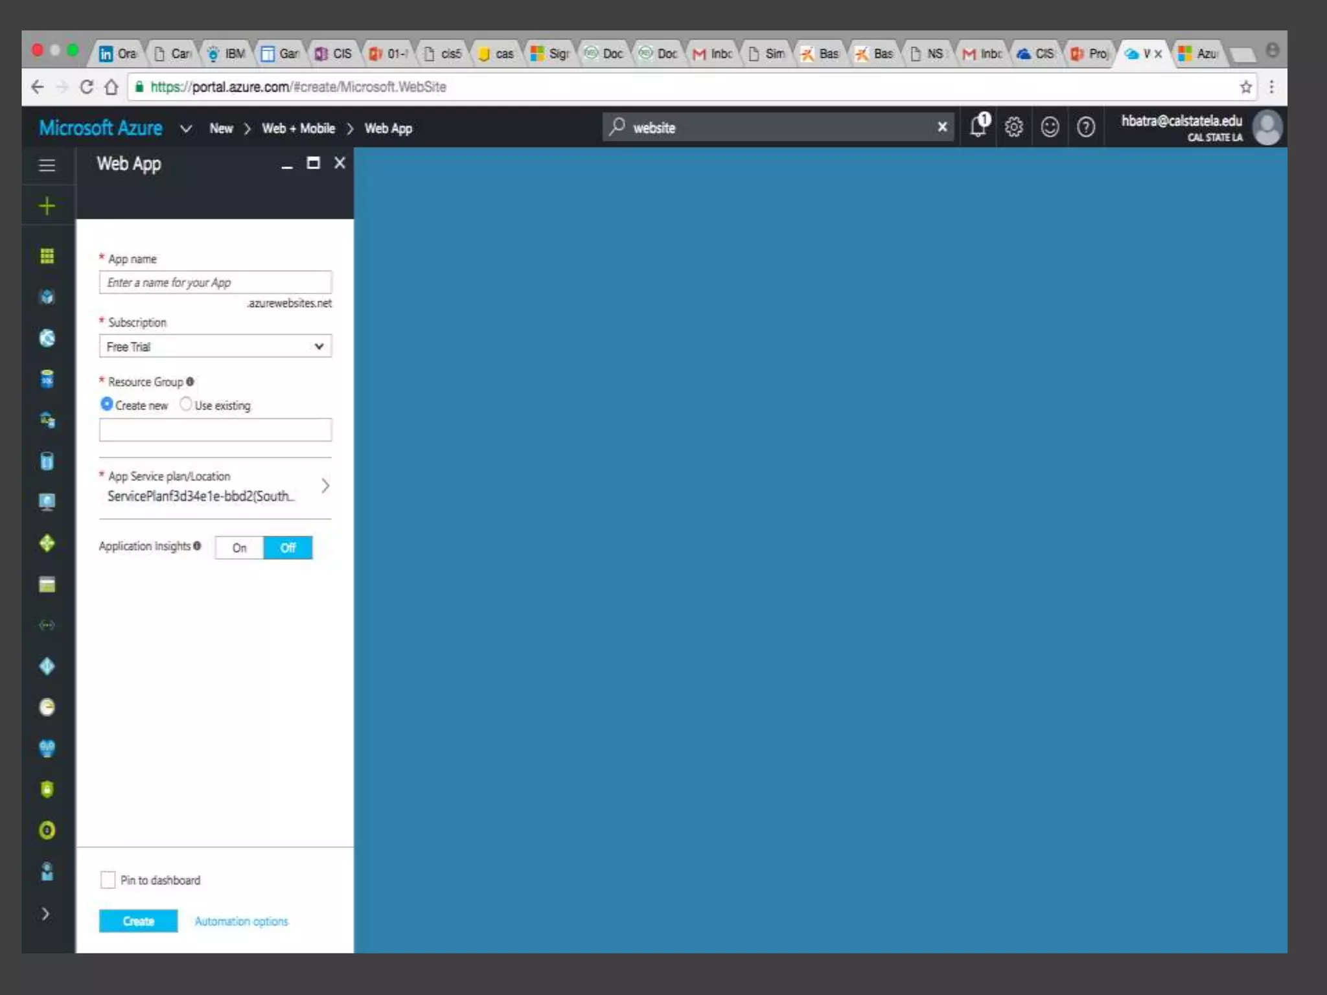Click the feedback smiley face icon
The image size is (1327, 995).
[x=1050, y=127]
